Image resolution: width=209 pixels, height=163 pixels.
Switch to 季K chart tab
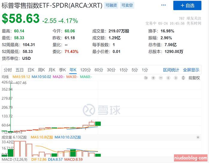pyautogui.click(x=62, y=70)
